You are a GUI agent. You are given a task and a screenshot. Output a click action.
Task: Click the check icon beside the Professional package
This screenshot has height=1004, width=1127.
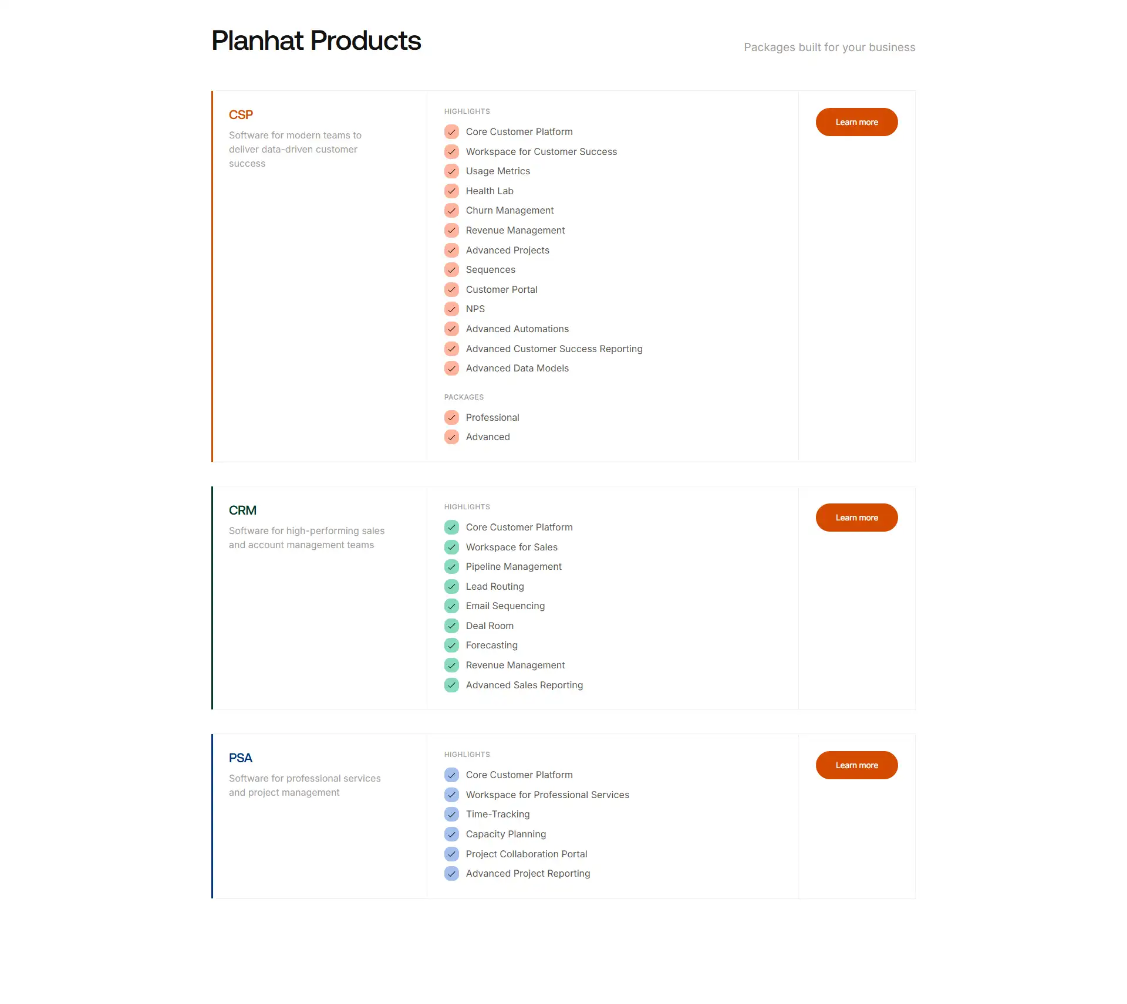[x=451, y=417]
